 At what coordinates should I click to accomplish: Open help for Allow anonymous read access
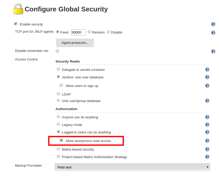[x=207, y=140]
